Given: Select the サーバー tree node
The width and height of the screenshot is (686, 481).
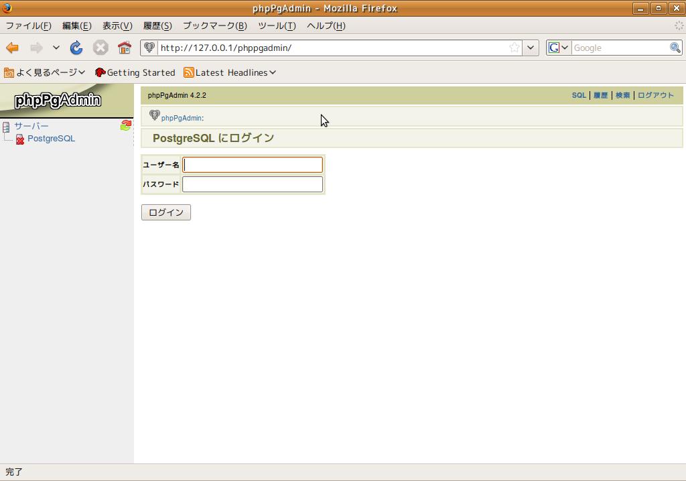Looking at the screenshot, I should coord(31,126).
